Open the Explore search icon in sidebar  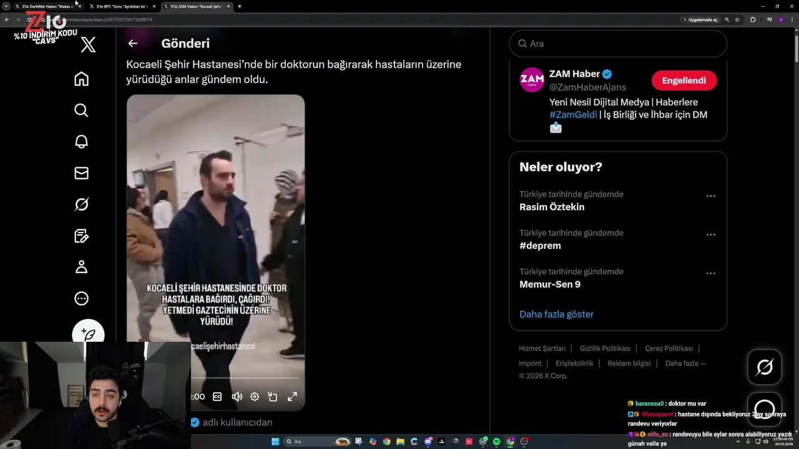tap(81, 110)
